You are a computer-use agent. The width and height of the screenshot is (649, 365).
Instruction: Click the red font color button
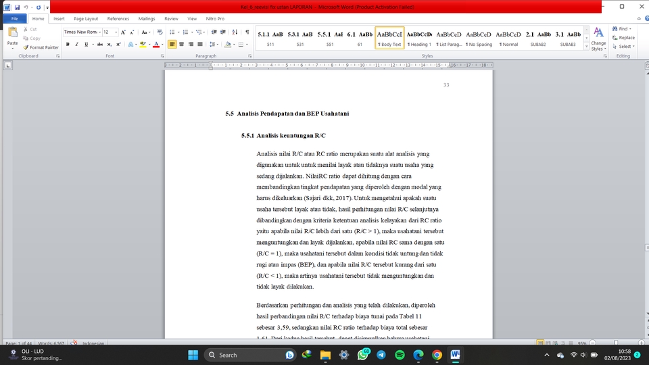point(156,45)
